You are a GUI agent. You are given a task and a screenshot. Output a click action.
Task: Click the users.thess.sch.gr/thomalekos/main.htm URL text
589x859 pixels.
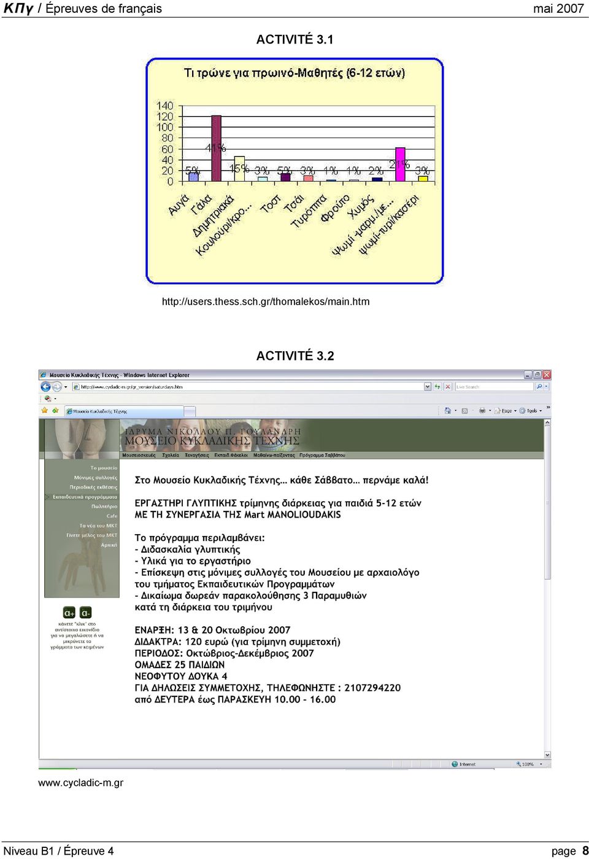[x=266, y=301]
